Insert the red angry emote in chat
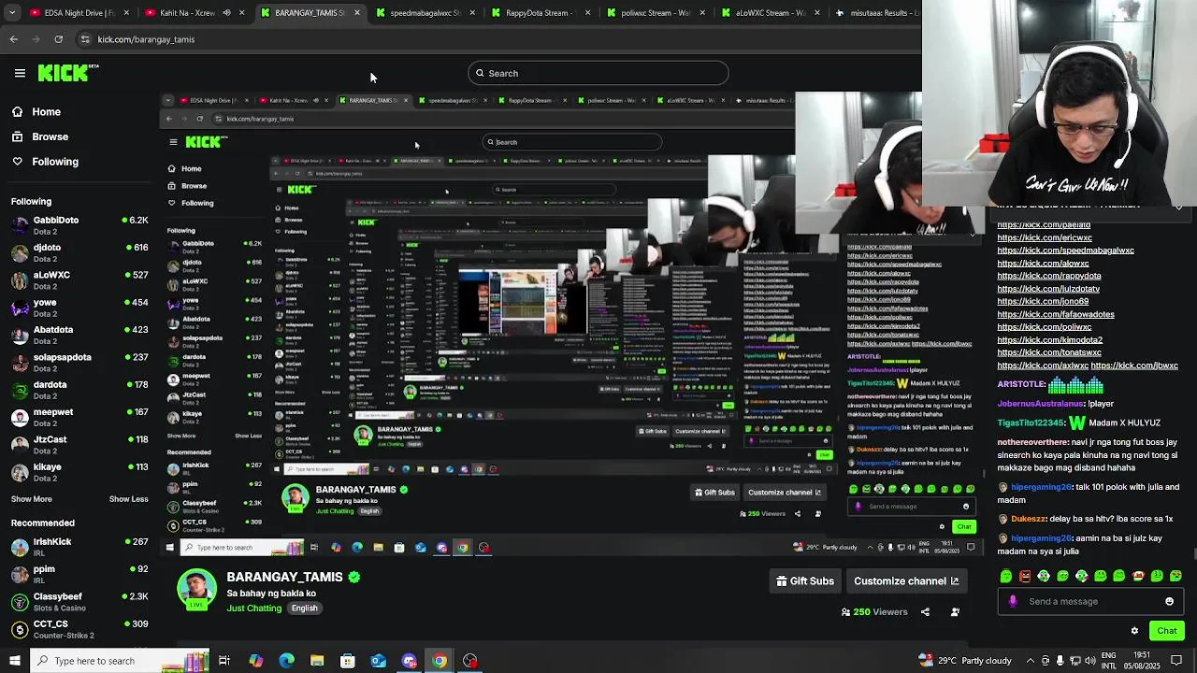This screenshot has width=1197, height=673. tap(1025, 576)
